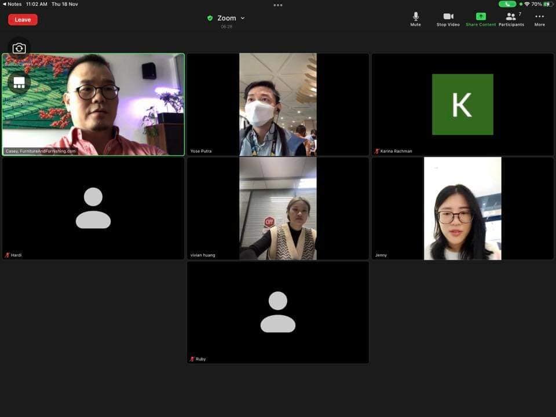Screen dimensions: 556x417
Task: Open Share Content option
Action: [x=481, y=19]
